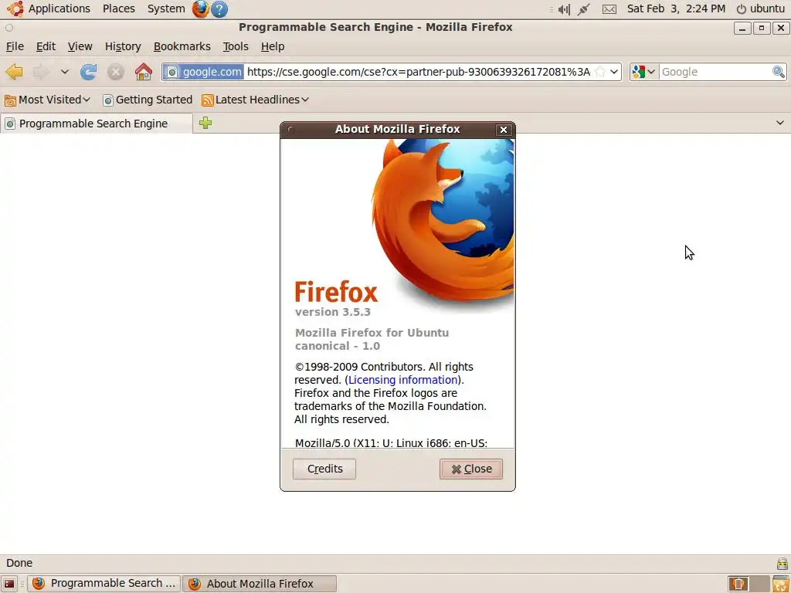Screen dimensions: 791x593
Task: Click the Credits button
Action: click(x=324, y=469)
